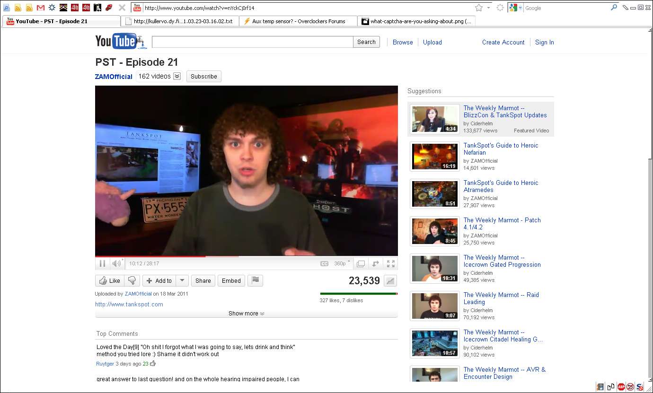Bookmark this page with the star icon
653x393 pixels.
click(479, 8)
